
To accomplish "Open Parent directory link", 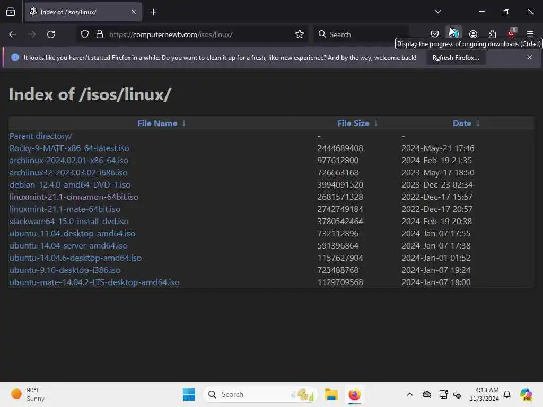I will [40, 136].
